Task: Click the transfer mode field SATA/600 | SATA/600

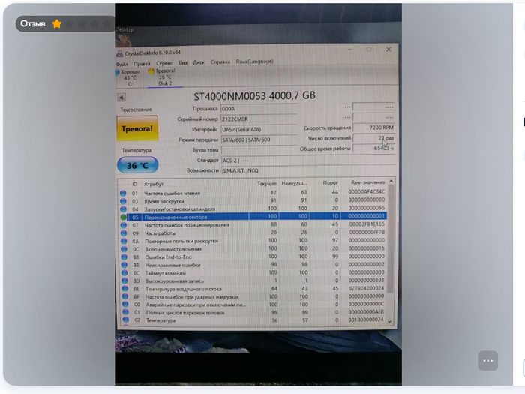Action: pyautogui.click(x=259, y=140)
